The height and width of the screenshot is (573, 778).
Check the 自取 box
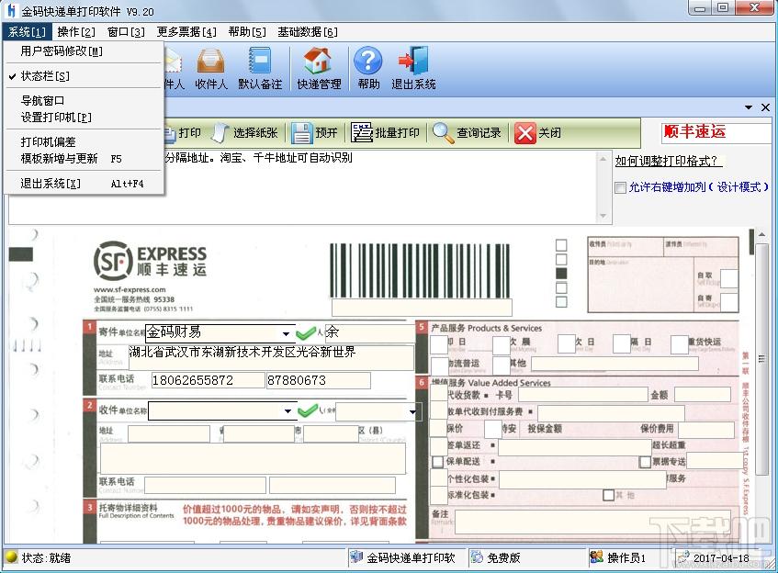pyautogui.click(x=729, y=278)
